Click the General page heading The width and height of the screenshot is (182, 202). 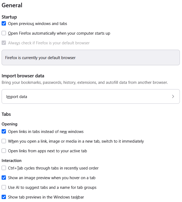[x=12, y=5]
